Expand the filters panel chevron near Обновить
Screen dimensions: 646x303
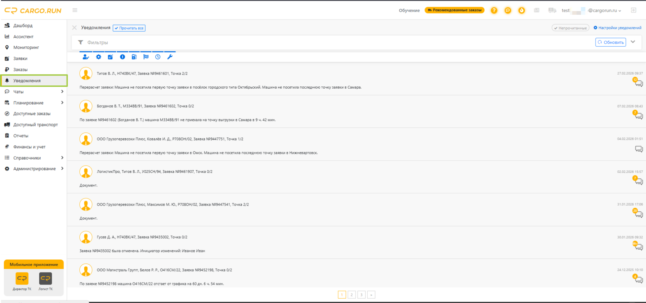[x=633, y=42]
